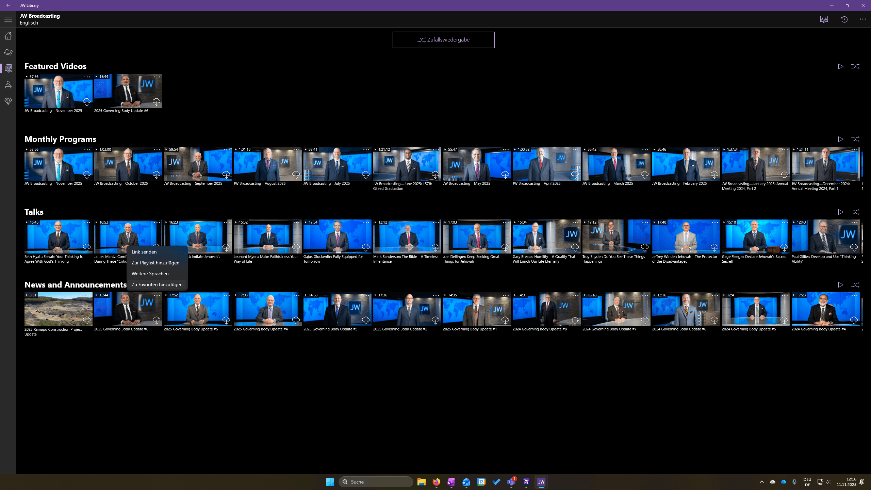871x490 pixels.
Task: Choose 'Zu Favoriten hinzufügen' menu entry
Action: 157,284
